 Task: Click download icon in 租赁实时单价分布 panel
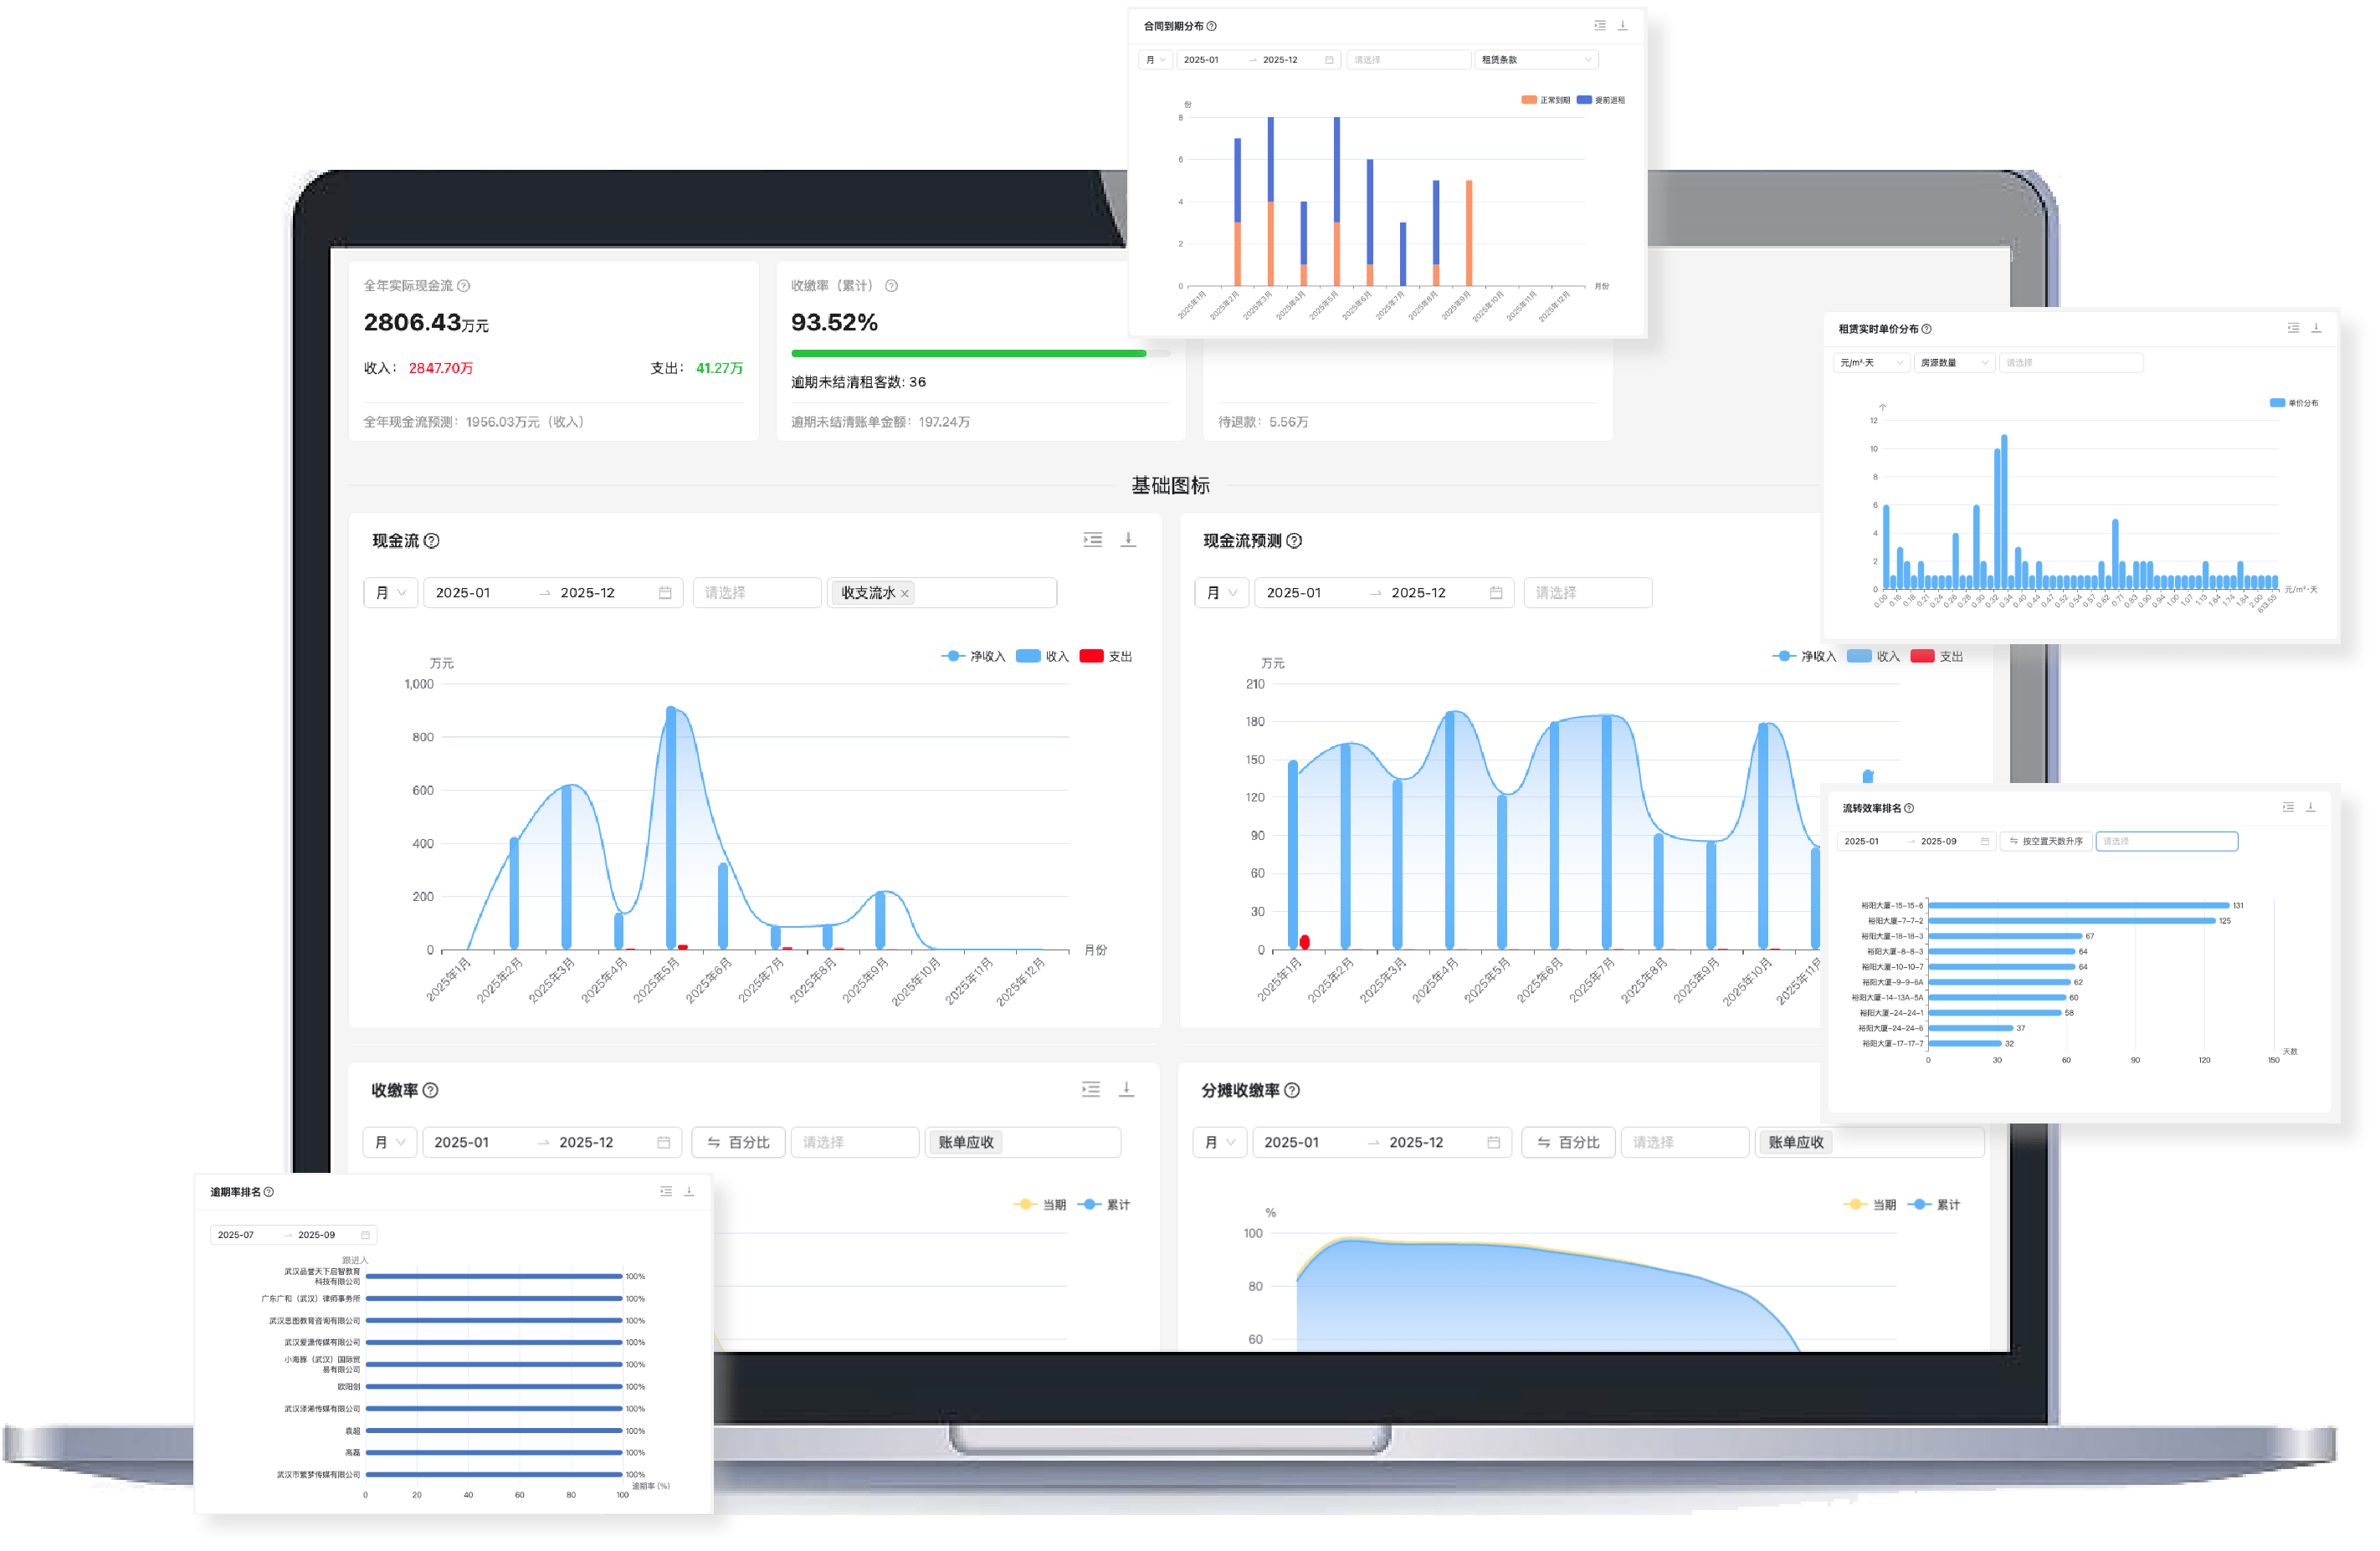coord(2315,328)
